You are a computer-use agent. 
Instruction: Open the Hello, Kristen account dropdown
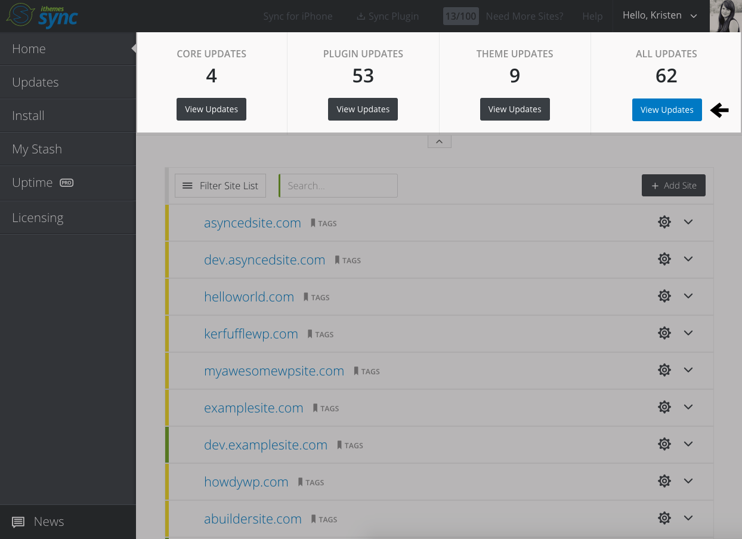click(660, 16)
